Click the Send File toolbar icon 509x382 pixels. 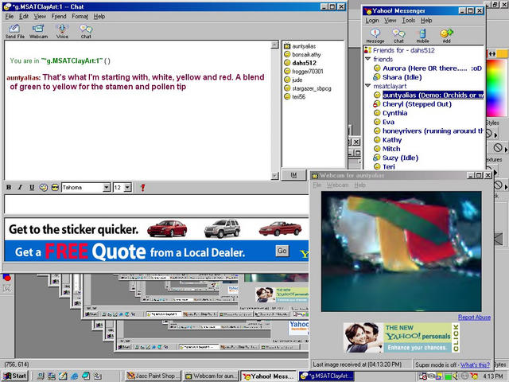pos(14,31)
